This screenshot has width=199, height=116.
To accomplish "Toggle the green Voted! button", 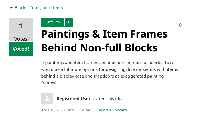I will click(x=21, y=49).
